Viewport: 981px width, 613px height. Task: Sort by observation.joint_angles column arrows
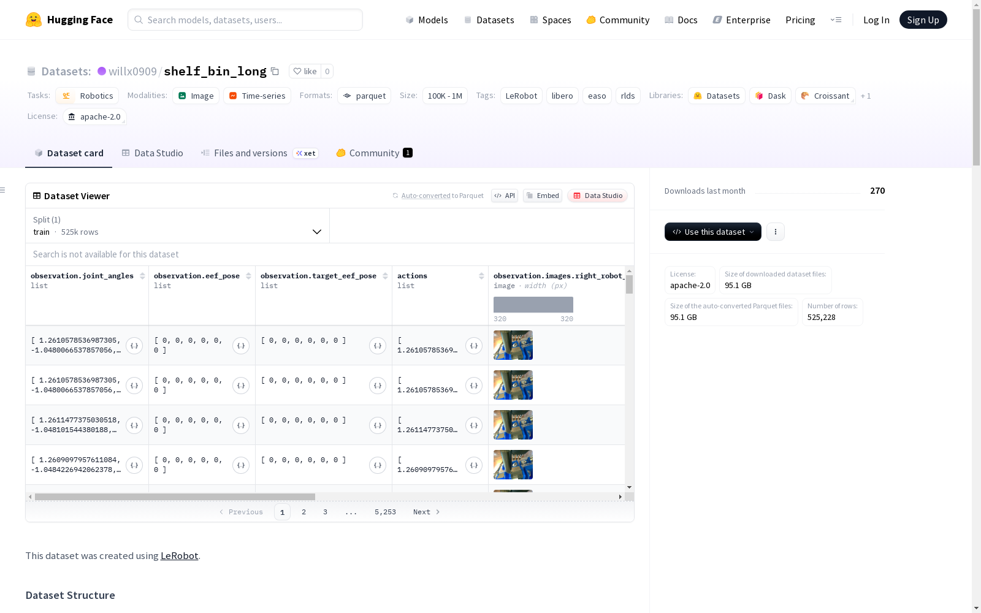[x=142, y=276]
